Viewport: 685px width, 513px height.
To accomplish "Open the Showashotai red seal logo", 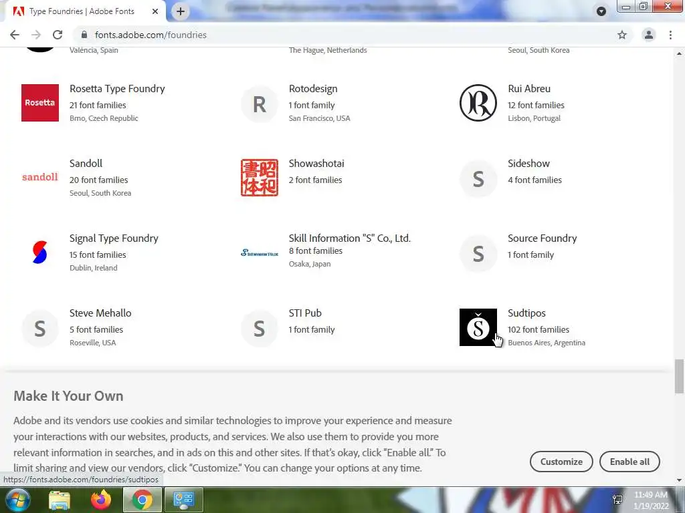I will click(260, 178).
